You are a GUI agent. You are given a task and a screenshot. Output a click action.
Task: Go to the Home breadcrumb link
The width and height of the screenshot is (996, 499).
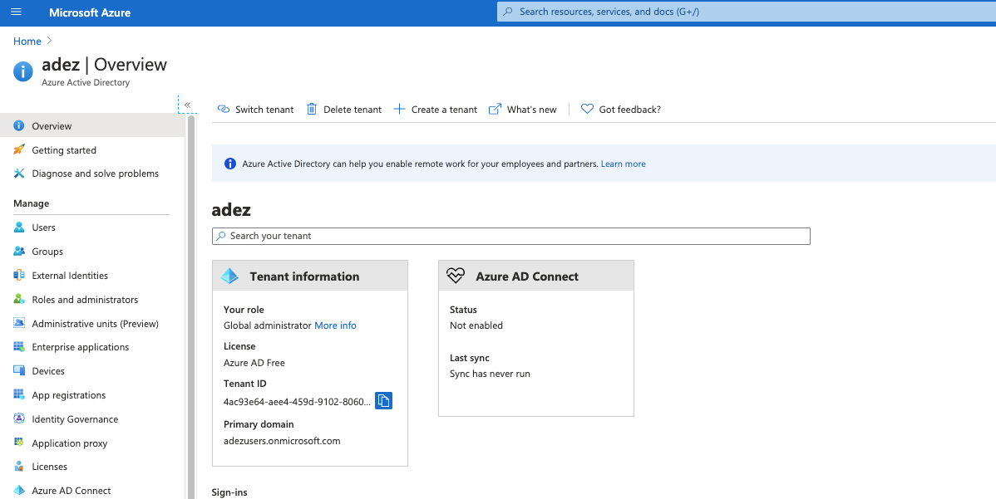tap(27, 42)
